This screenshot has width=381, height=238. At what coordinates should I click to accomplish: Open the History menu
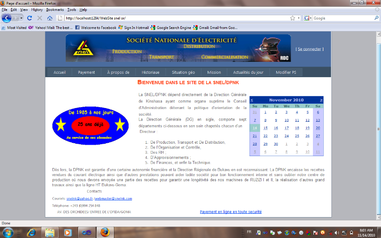[x=37, y=10]
